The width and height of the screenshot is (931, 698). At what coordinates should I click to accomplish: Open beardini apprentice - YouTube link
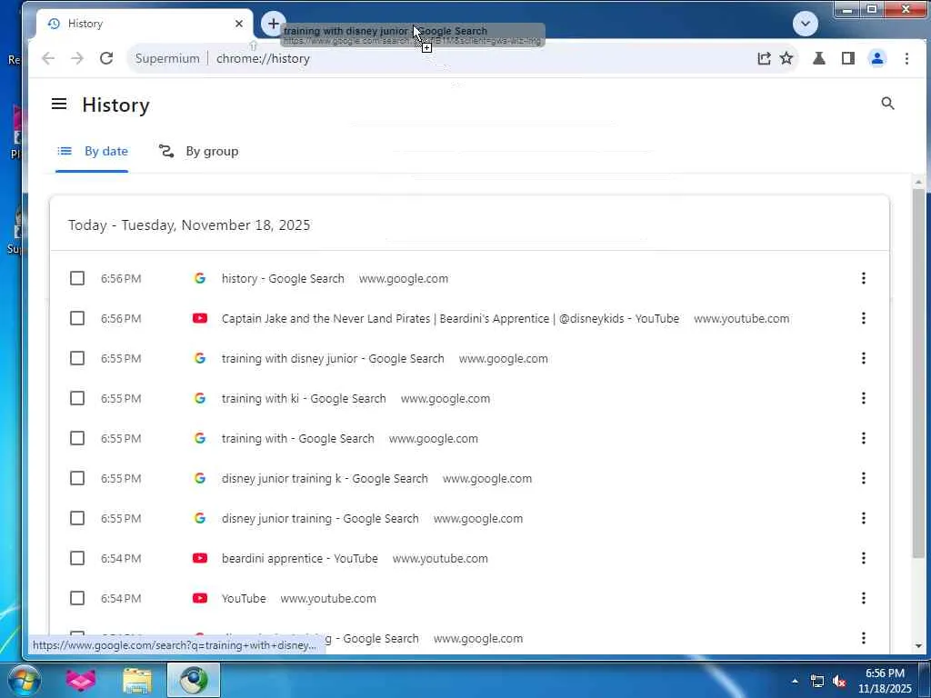(x=299, y=559)
